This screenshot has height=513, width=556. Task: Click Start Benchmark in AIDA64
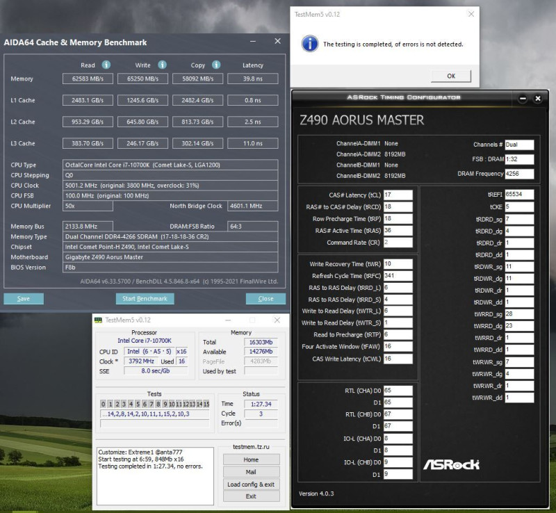click(145, 299)
